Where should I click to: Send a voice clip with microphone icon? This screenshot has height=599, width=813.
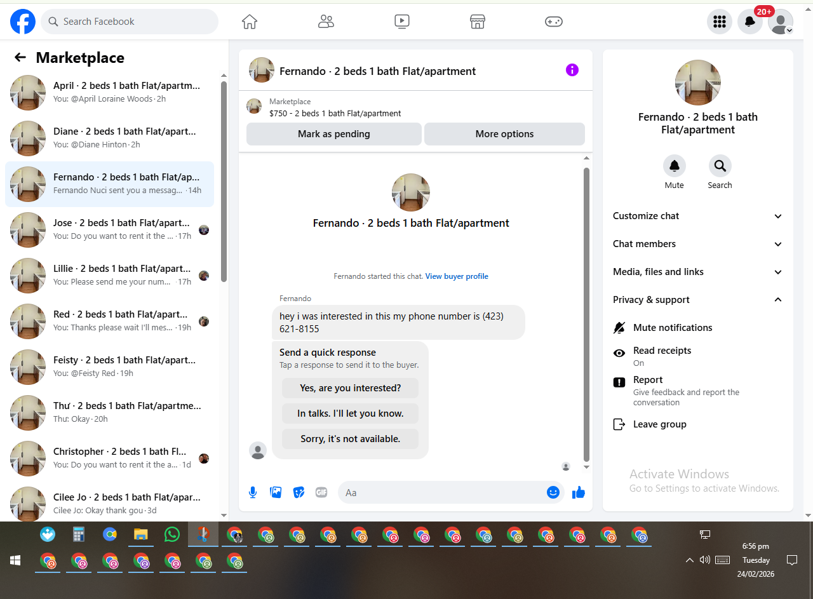[253, 492]
